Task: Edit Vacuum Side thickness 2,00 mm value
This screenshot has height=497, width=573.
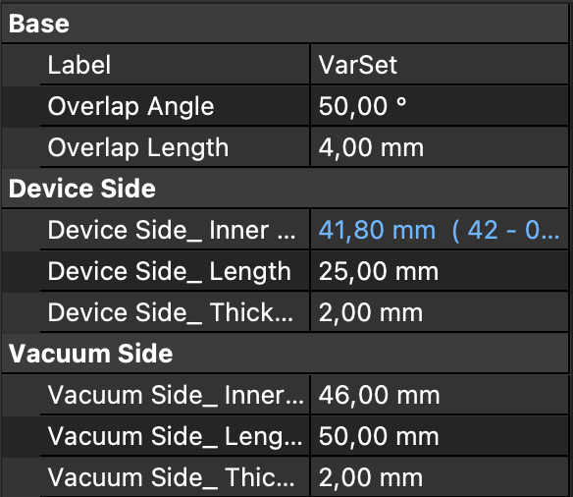Action: [439, 477]
